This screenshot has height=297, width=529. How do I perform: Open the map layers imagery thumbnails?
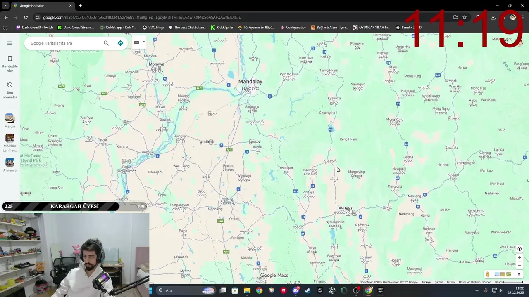point(503,274)
